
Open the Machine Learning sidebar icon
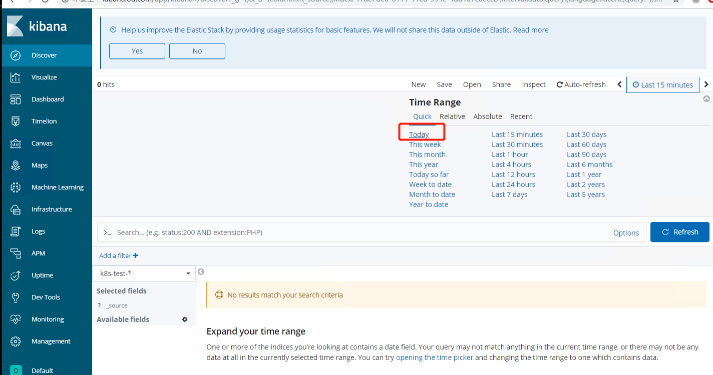tap(16, 187)
